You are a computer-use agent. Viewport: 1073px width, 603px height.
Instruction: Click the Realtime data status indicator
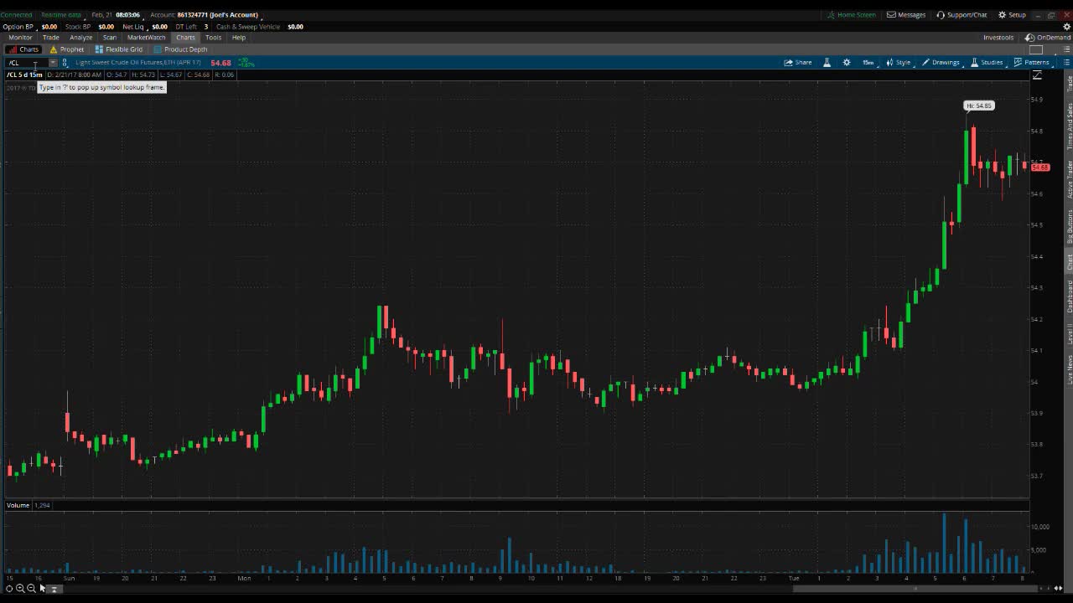click(x=61, y=15)
